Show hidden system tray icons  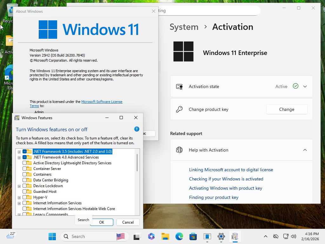point(266,236)
